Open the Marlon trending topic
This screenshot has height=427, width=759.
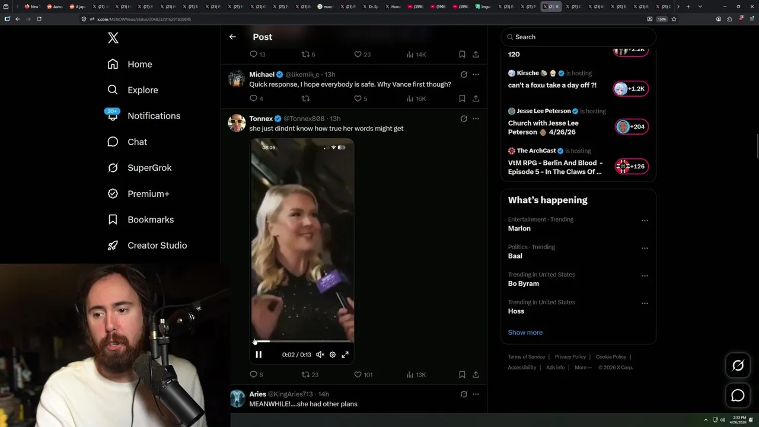(x=519, y=228)
